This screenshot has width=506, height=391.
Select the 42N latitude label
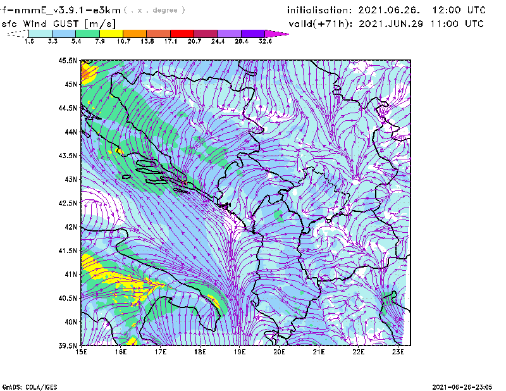(71, 227)
